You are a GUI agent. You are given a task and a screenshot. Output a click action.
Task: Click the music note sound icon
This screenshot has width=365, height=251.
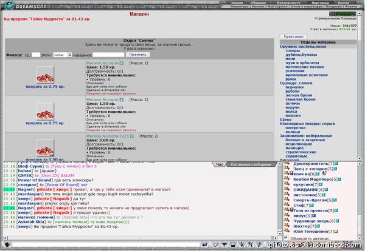pos(259,244)
